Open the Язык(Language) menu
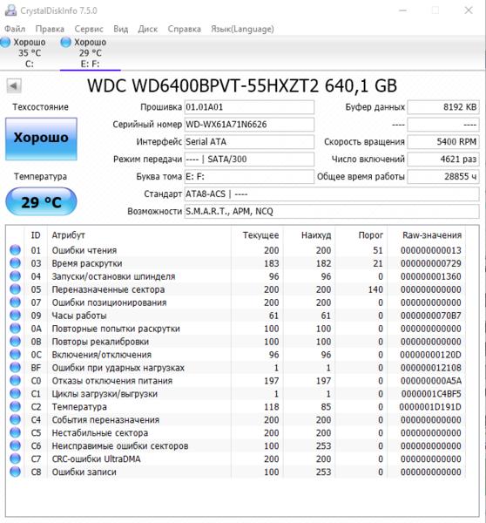This screenshot has width=486, height=523. 242,29
